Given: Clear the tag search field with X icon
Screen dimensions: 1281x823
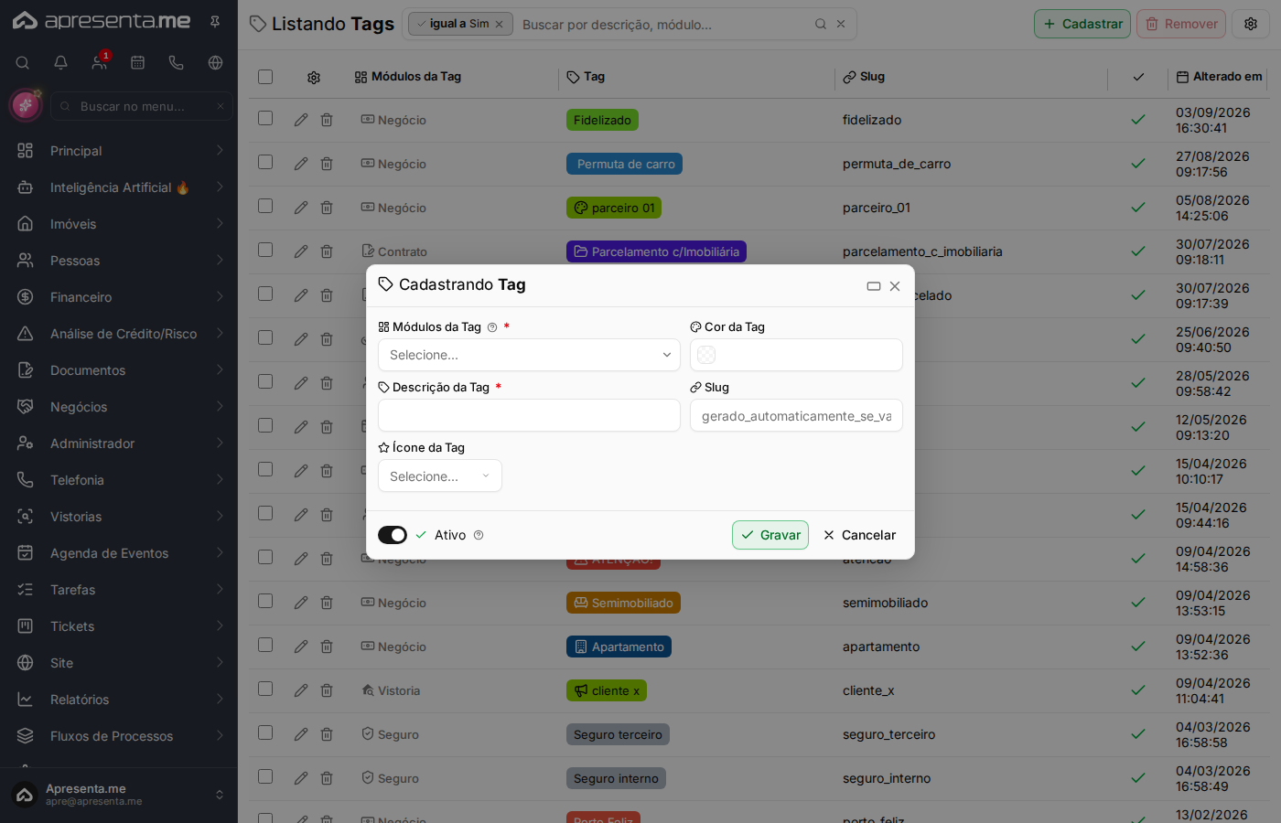Looking at the screenshot, I should [x=841, y=24].
